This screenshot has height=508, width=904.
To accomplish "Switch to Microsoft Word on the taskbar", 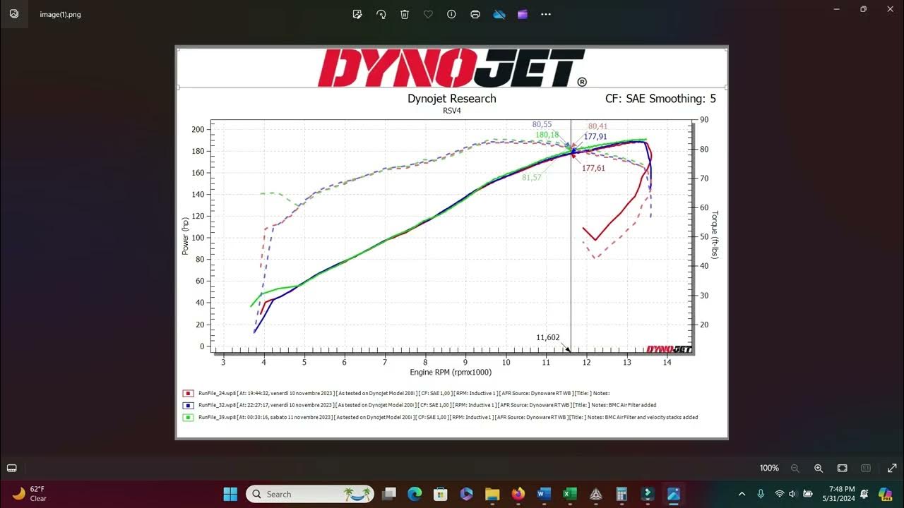I will (x=544, y=494).
